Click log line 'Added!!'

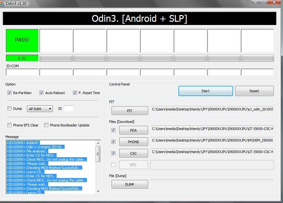tap(23, 143)
